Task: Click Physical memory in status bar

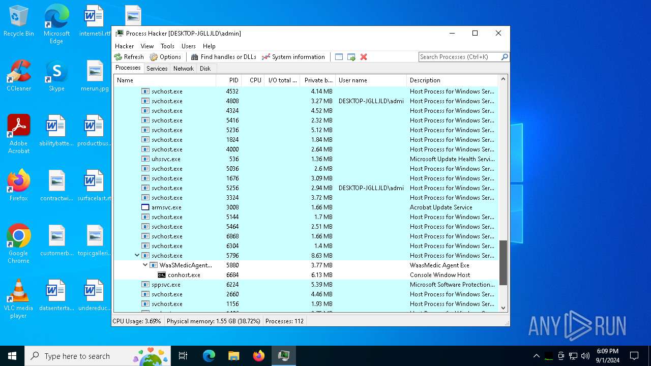Action: (x=214, y=321)
